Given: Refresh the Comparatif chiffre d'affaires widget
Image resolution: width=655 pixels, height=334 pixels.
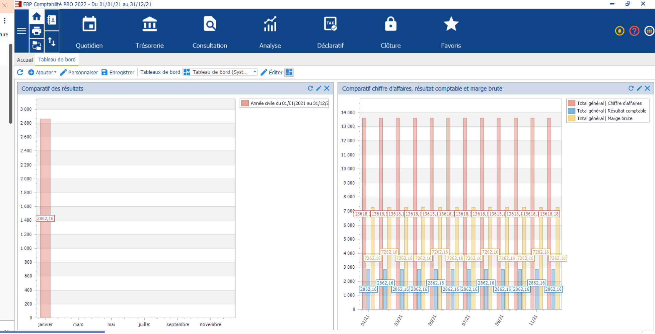Looking at the screenshot, I should pyautogui.click(x=631, y=88).
